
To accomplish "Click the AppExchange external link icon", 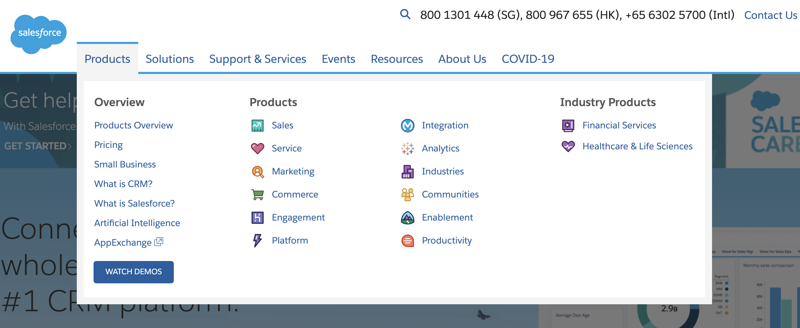I will (x=159, y=241).
